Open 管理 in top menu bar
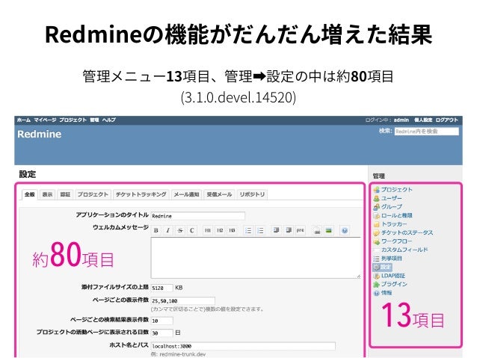Screen dimensions: 477x358 tap(94, 120)
